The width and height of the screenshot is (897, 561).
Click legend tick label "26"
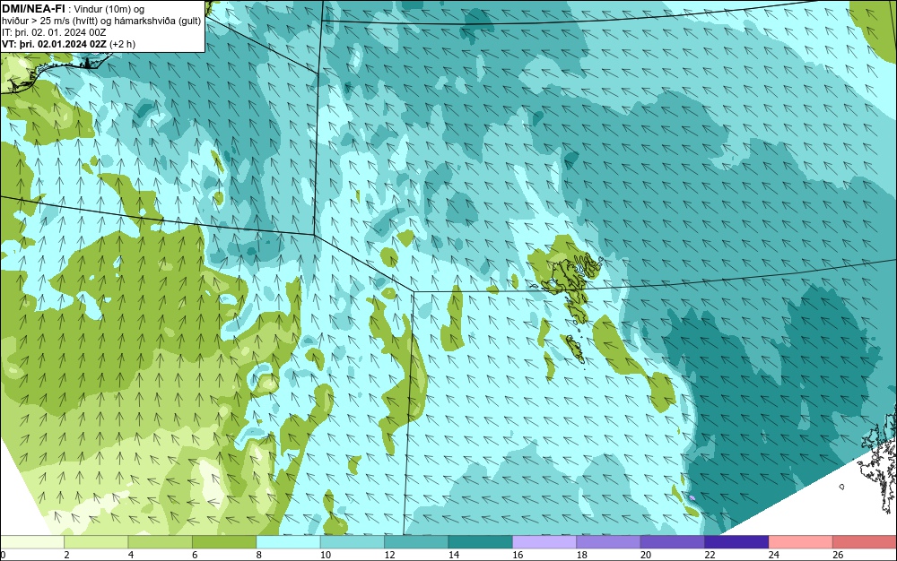[x=838, y=555]
